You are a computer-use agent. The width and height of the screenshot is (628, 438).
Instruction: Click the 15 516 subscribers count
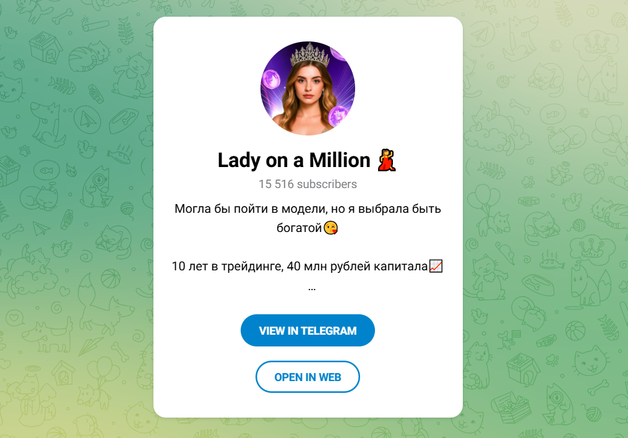coord(308,184)
